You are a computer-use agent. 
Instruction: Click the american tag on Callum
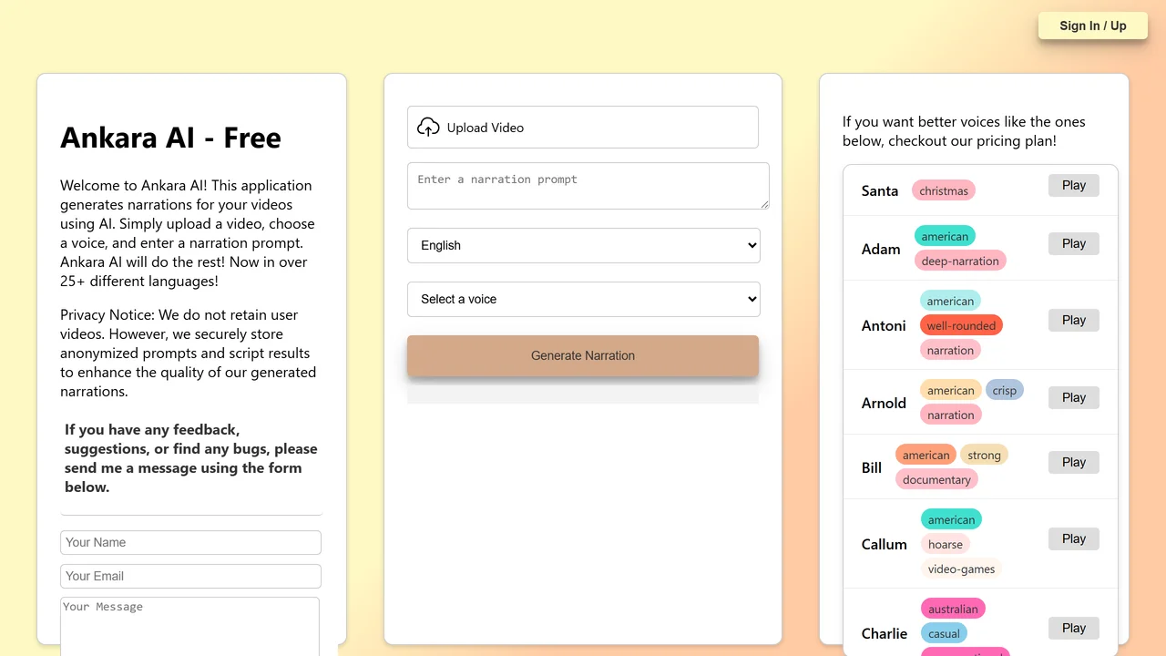(951, 519)
